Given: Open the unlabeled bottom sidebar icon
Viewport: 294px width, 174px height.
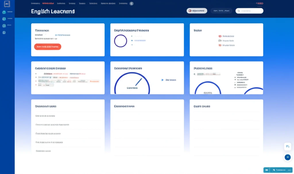Looking at the screenshot, I should coord(4,33).
